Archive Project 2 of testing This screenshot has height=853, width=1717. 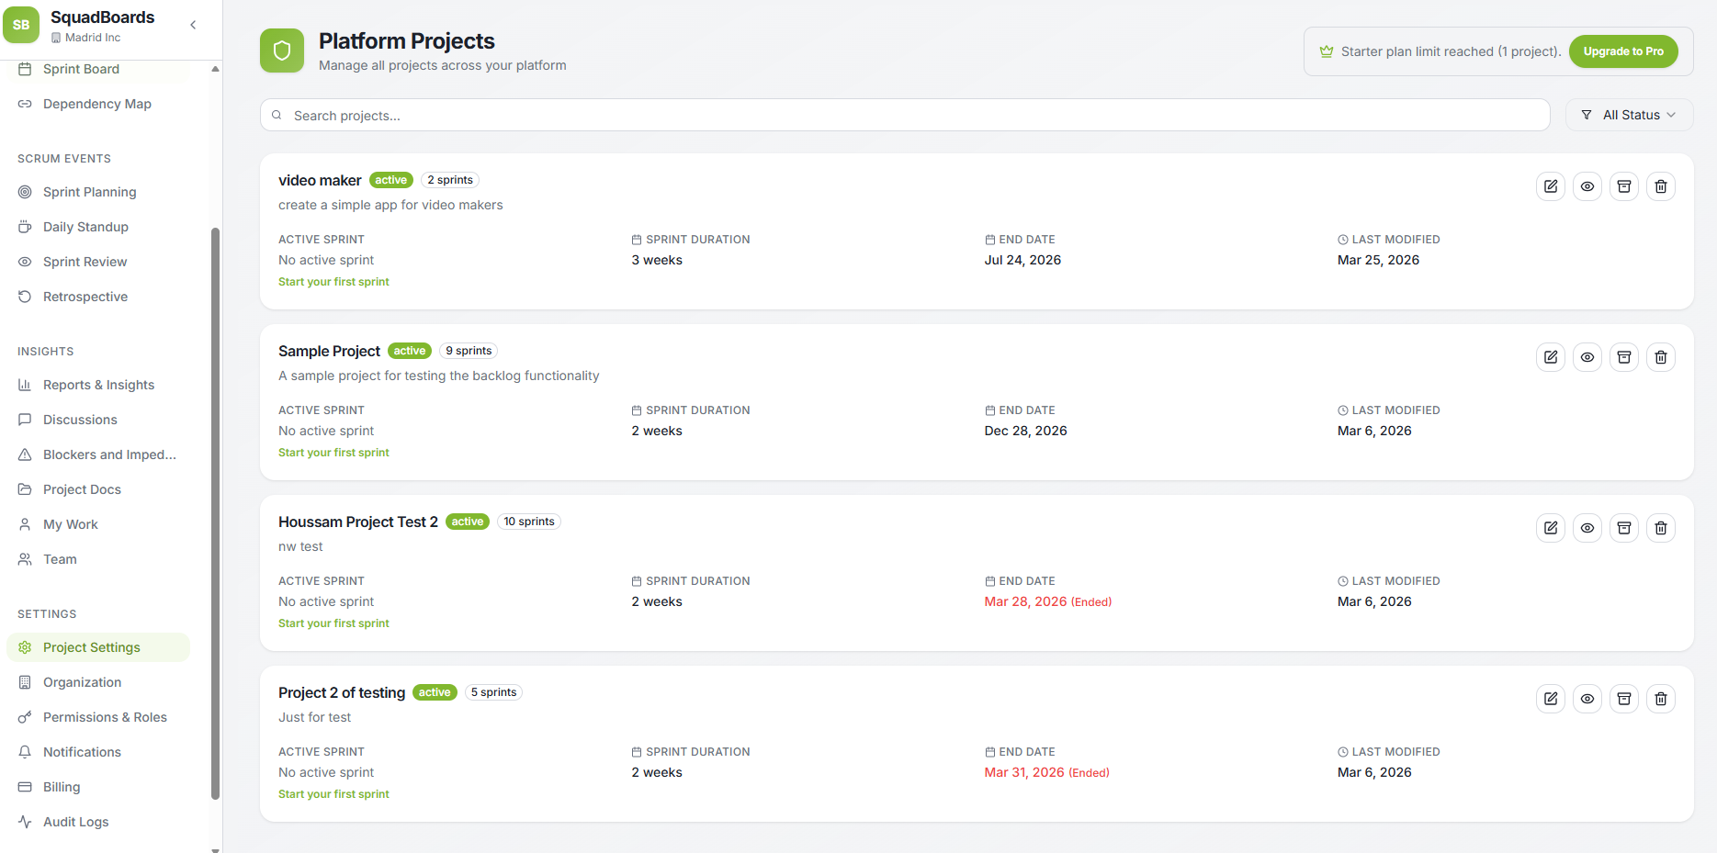click(x=1624, y=699)
